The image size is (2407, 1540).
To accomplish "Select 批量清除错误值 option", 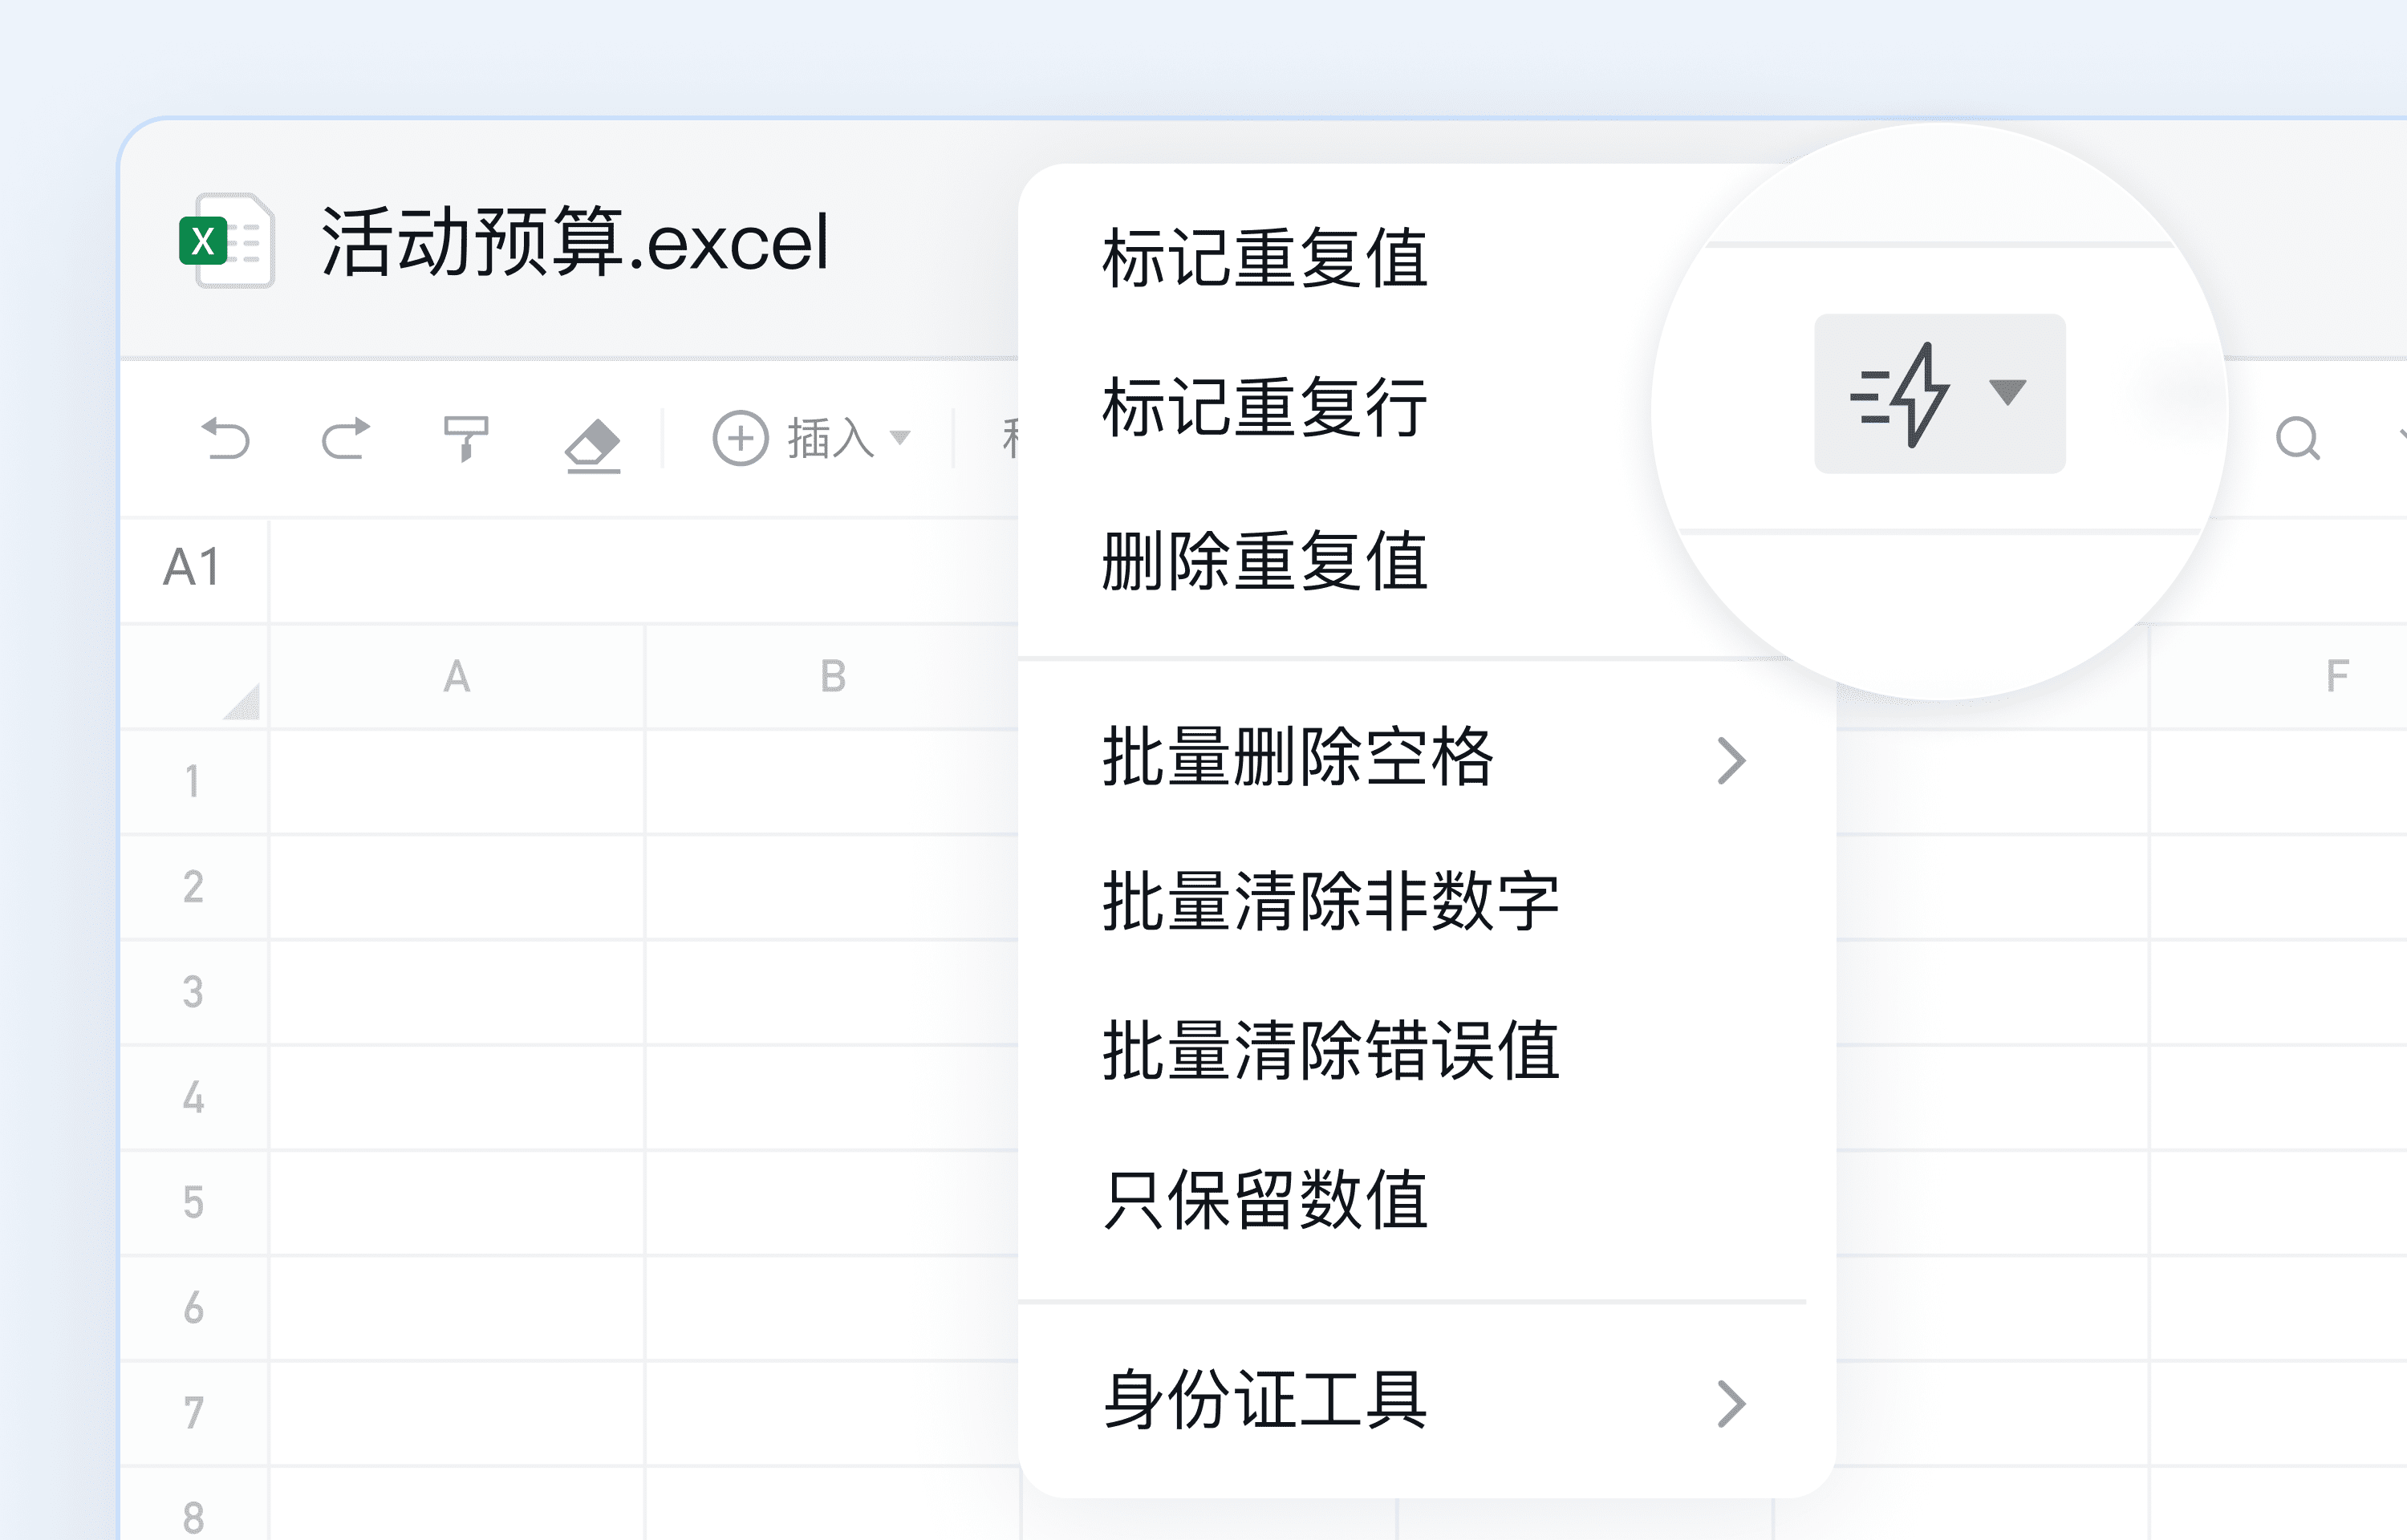I will click(1331, 1050).
